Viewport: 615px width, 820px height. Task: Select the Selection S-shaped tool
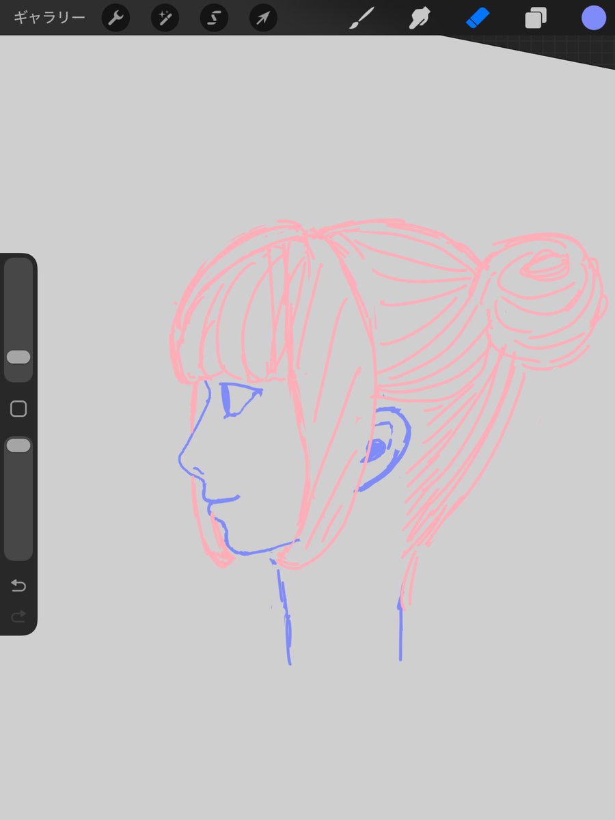tap(214, 18)
